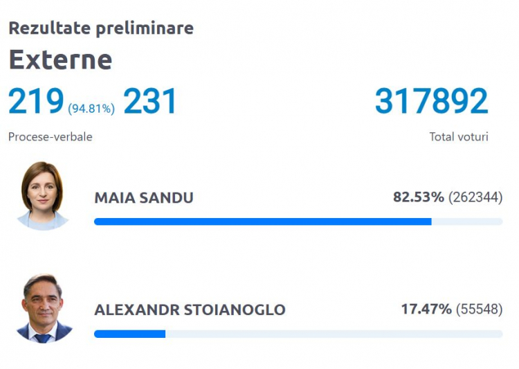This screenshot has width=519, height=369.
Task: Click the vote count 55548
Action: pyautogui.click(x=480, y=309)
